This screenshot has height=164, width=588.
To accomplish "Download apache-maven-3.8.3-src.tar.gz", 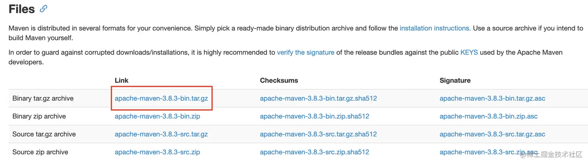I will (161, 134).
